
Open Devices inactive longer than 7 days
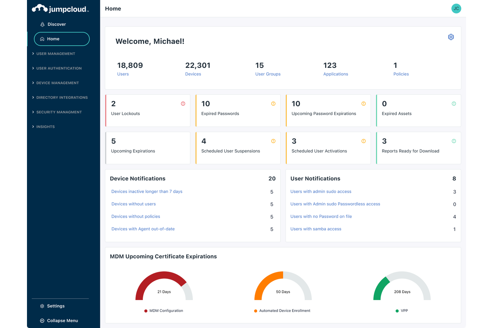[147, 191]
